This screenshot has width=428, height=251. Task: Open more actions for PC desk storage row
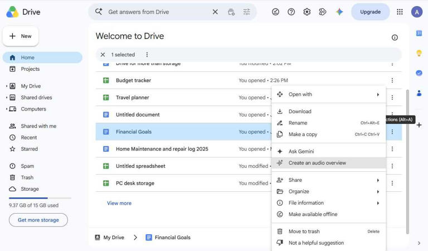point(392,184)
